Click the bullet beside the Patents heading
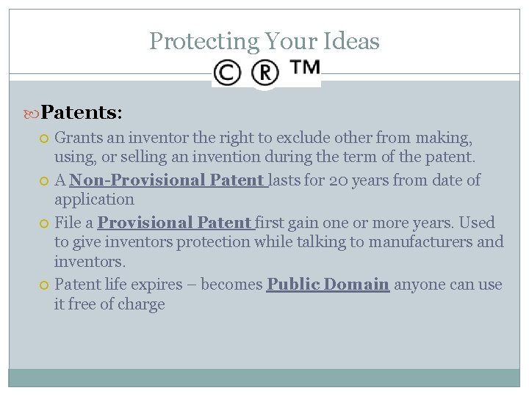The height and width of the screenshot is (396, 529). pos(32,113)
